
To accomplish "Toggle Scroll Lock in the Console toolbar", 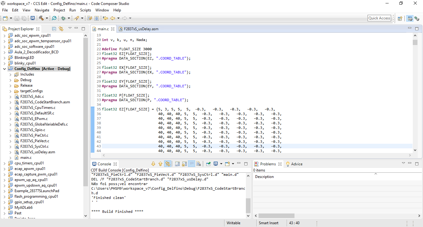I will point(184,164).
